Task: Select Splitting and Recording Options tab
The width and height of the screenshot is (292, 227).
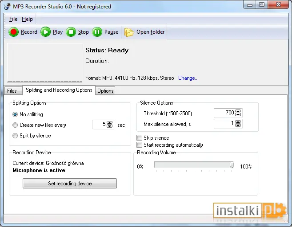Action: coord(59,90)
